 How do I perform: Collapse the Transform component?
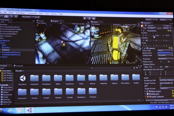pyautogui.click(x=142, y=30)
